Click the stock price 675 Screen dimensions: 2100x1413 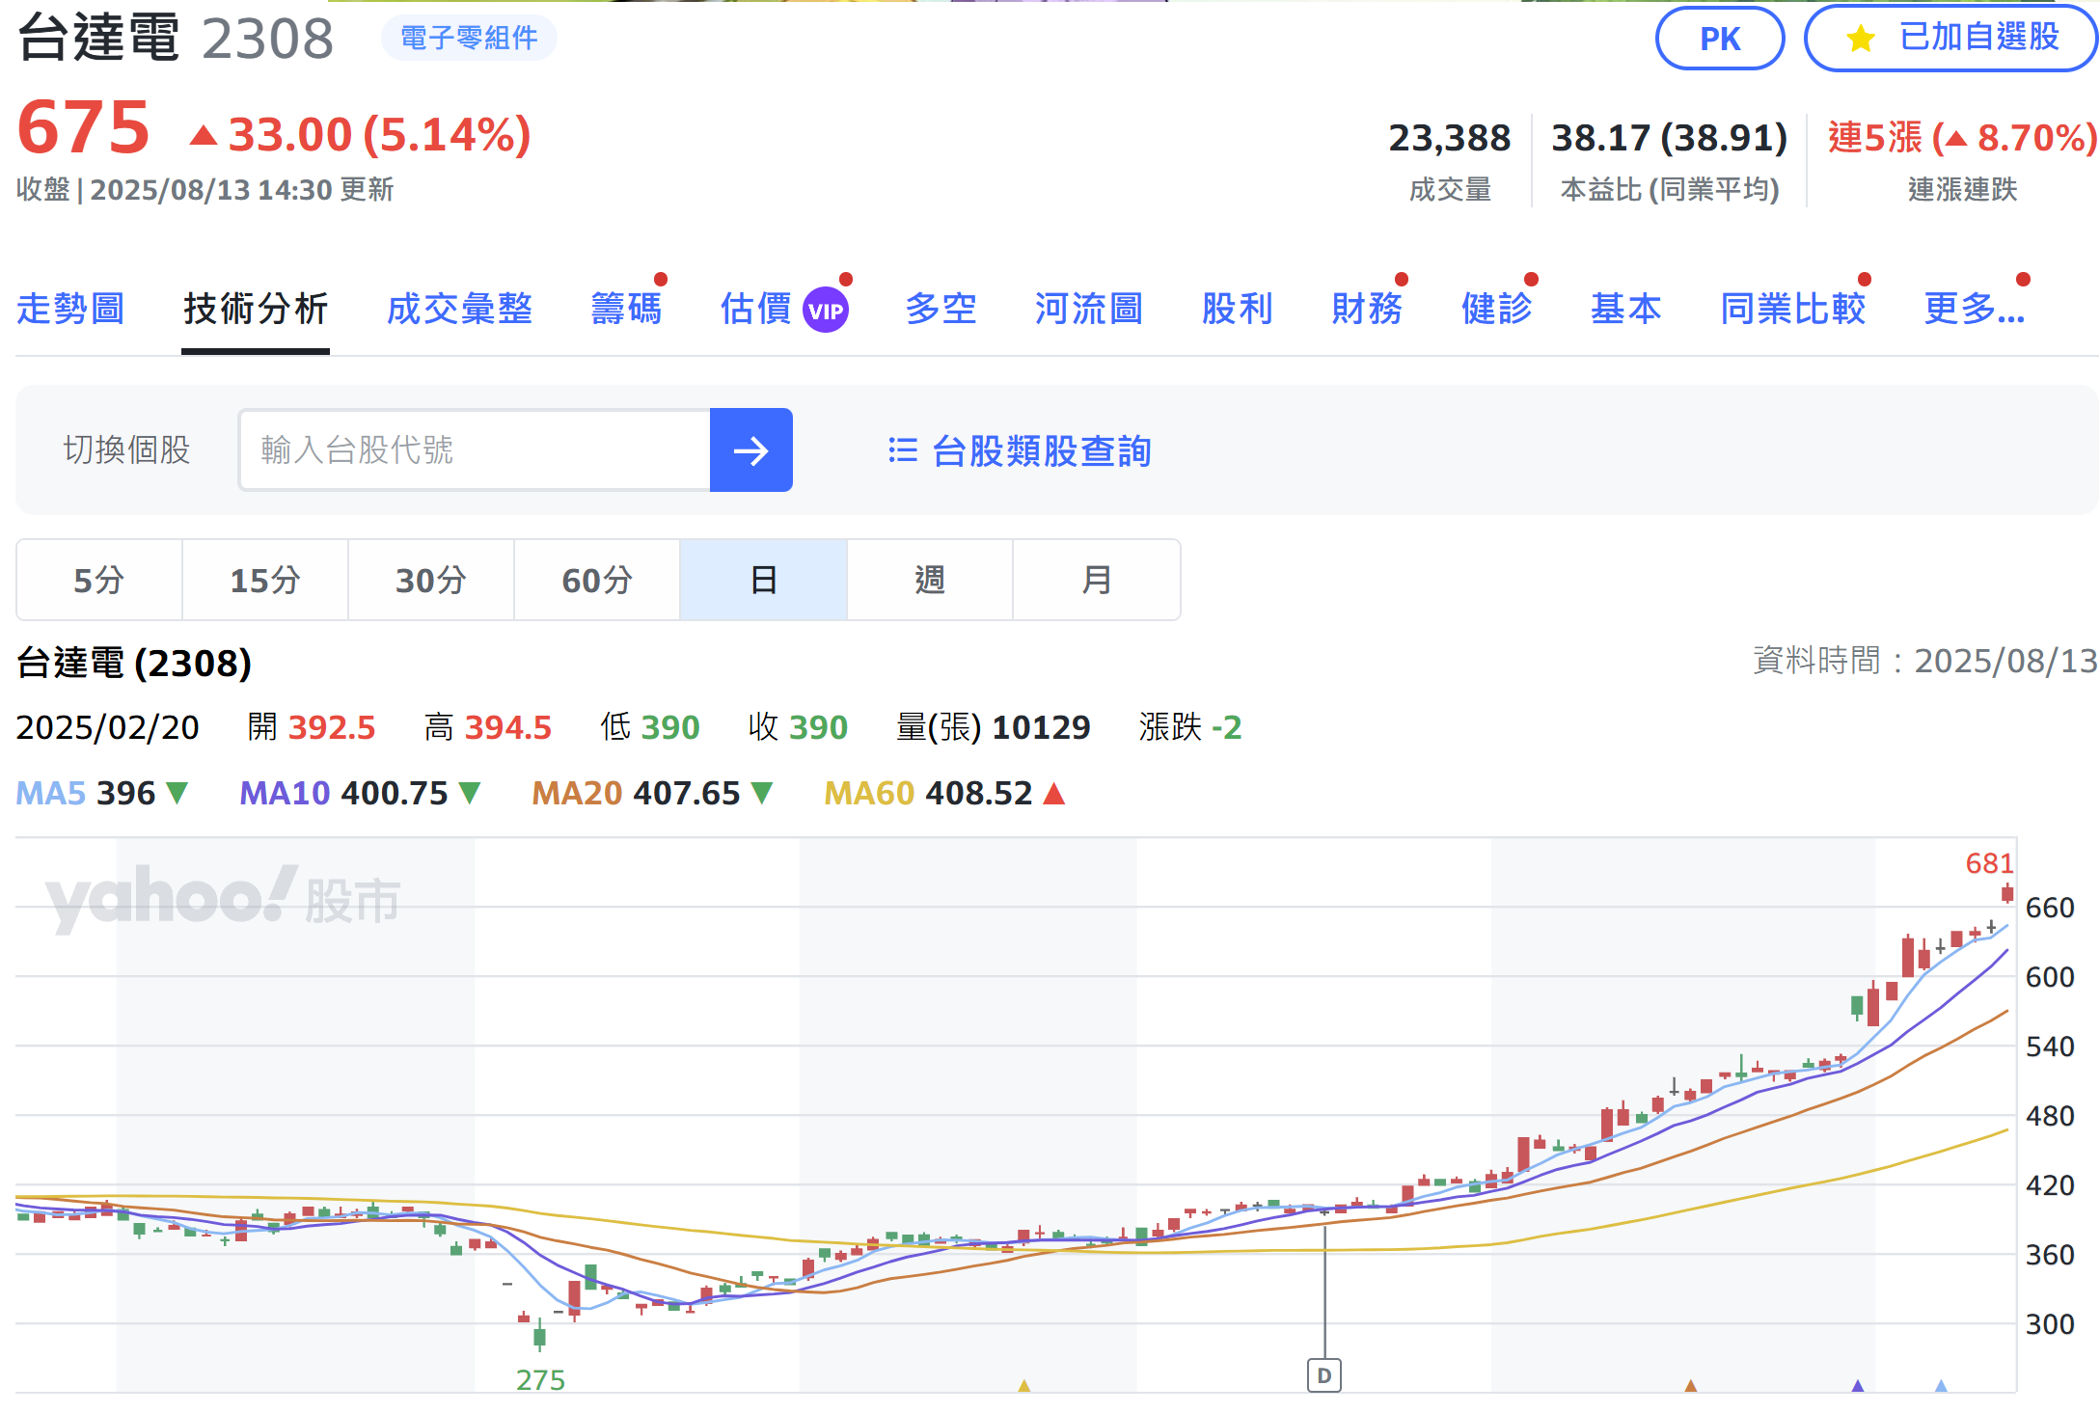coord(84,127)
